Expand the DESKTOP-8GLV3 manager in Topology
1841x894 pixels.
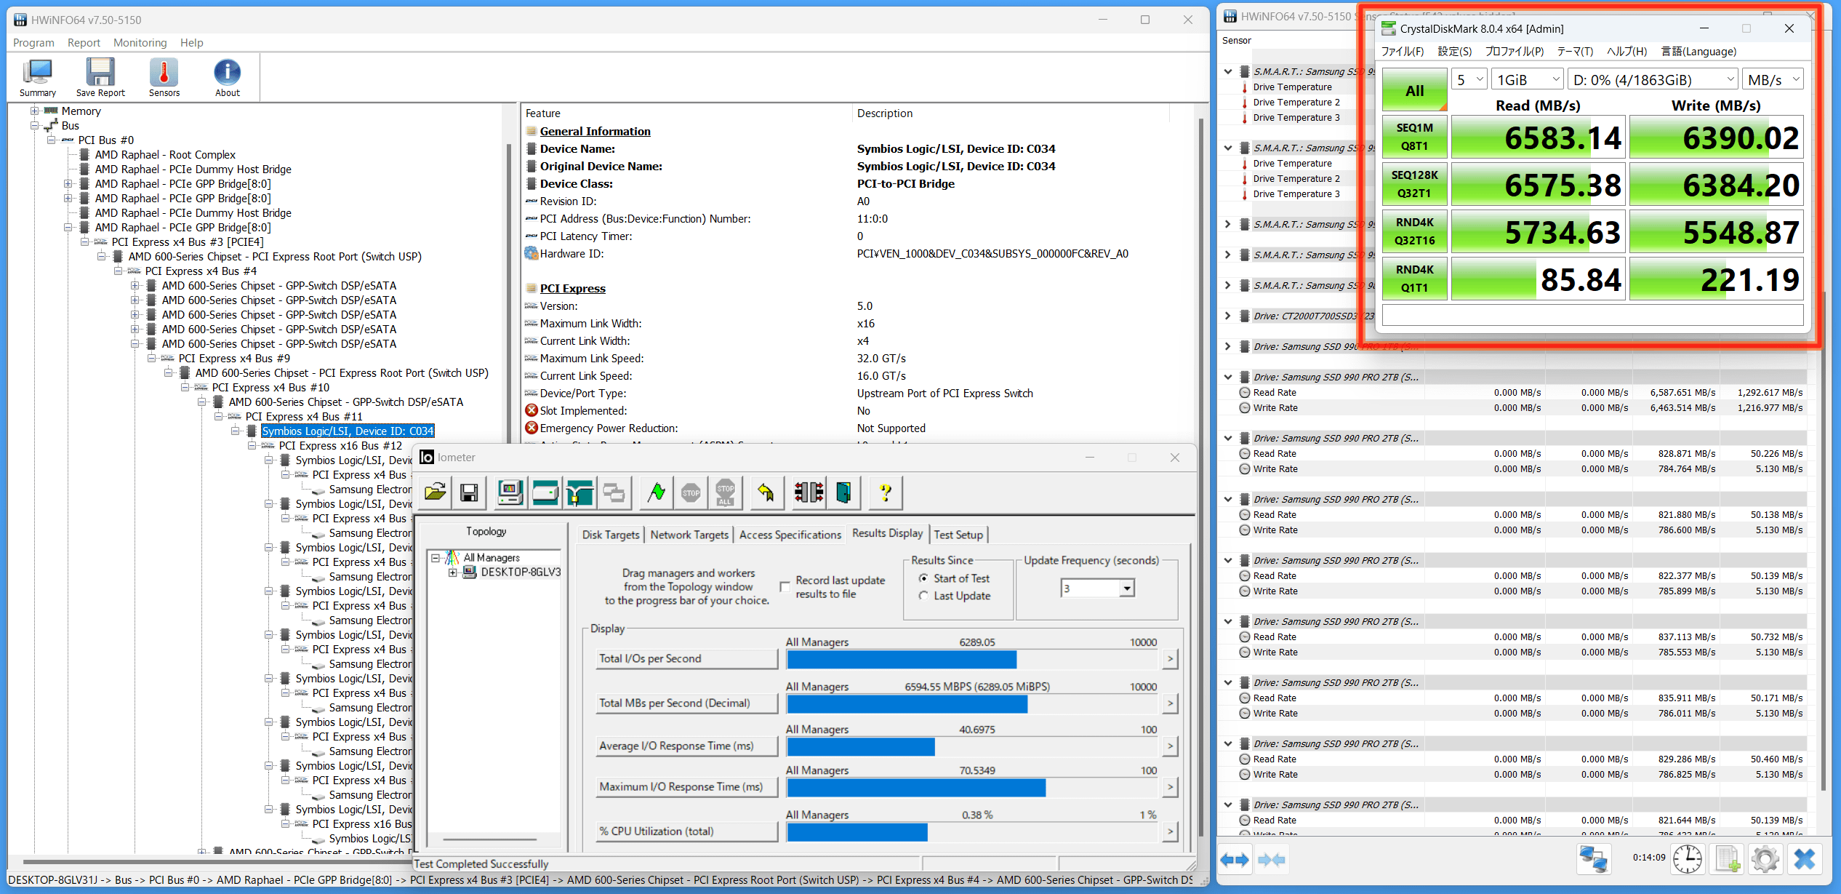452,572
